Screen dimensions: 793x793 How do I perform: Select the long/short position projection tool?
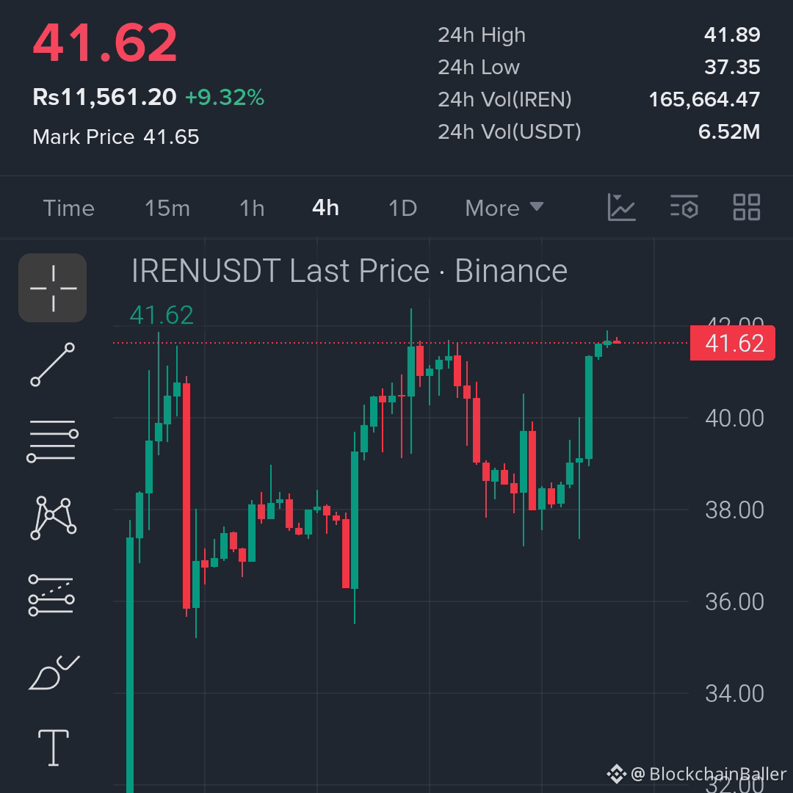tap(51, 595)
